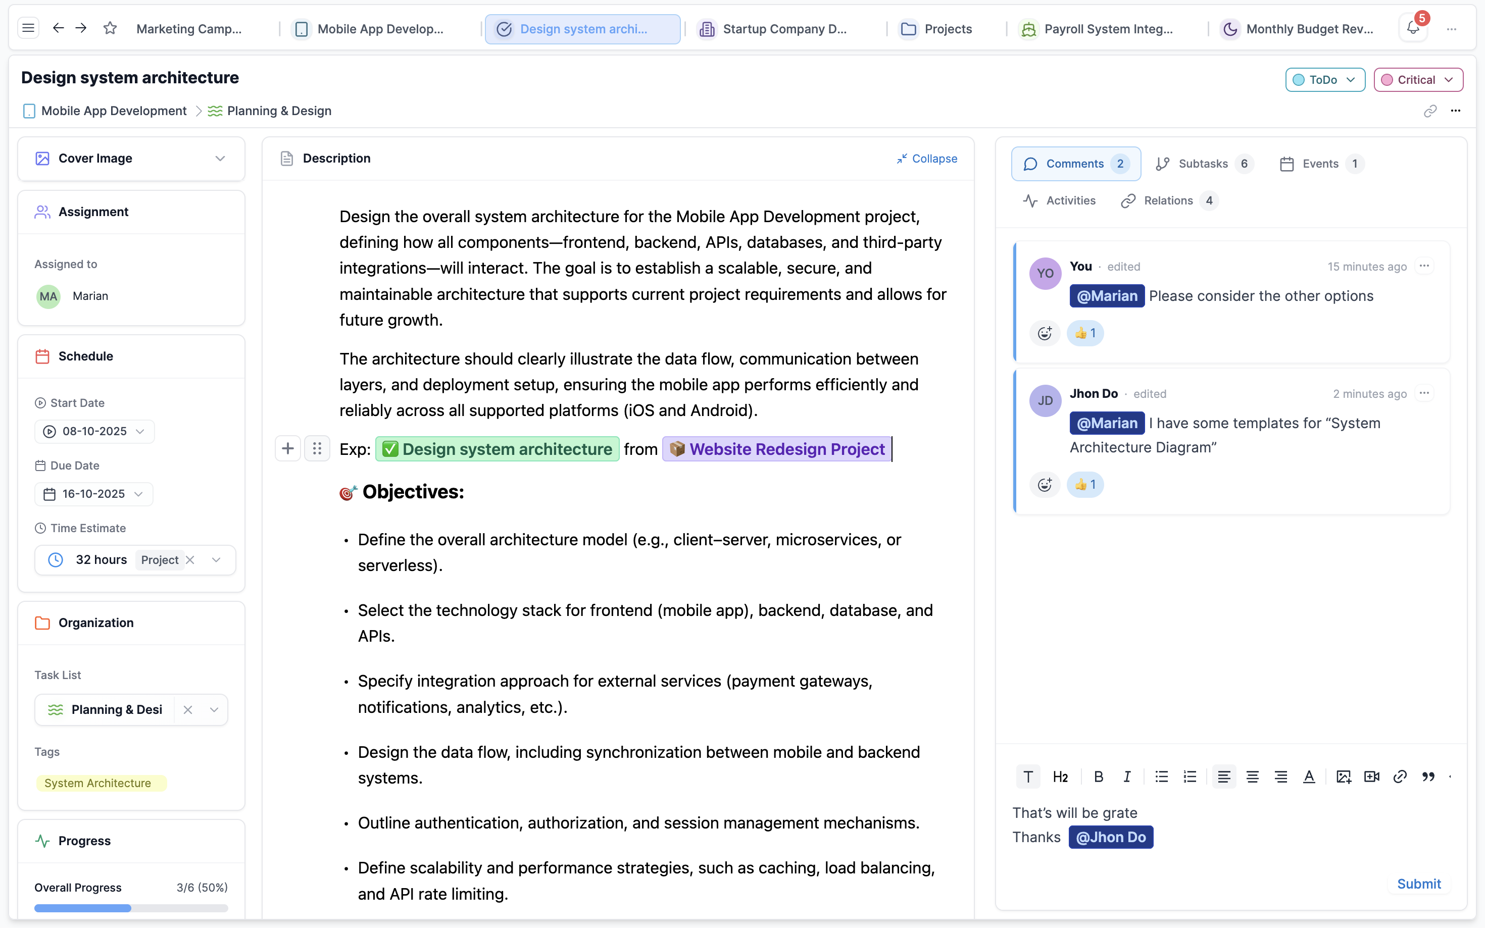Submit the comment

coord(1418,884)
